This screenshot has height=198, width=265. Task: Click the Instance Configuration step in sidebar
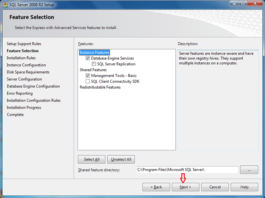(x=26, y=65)
